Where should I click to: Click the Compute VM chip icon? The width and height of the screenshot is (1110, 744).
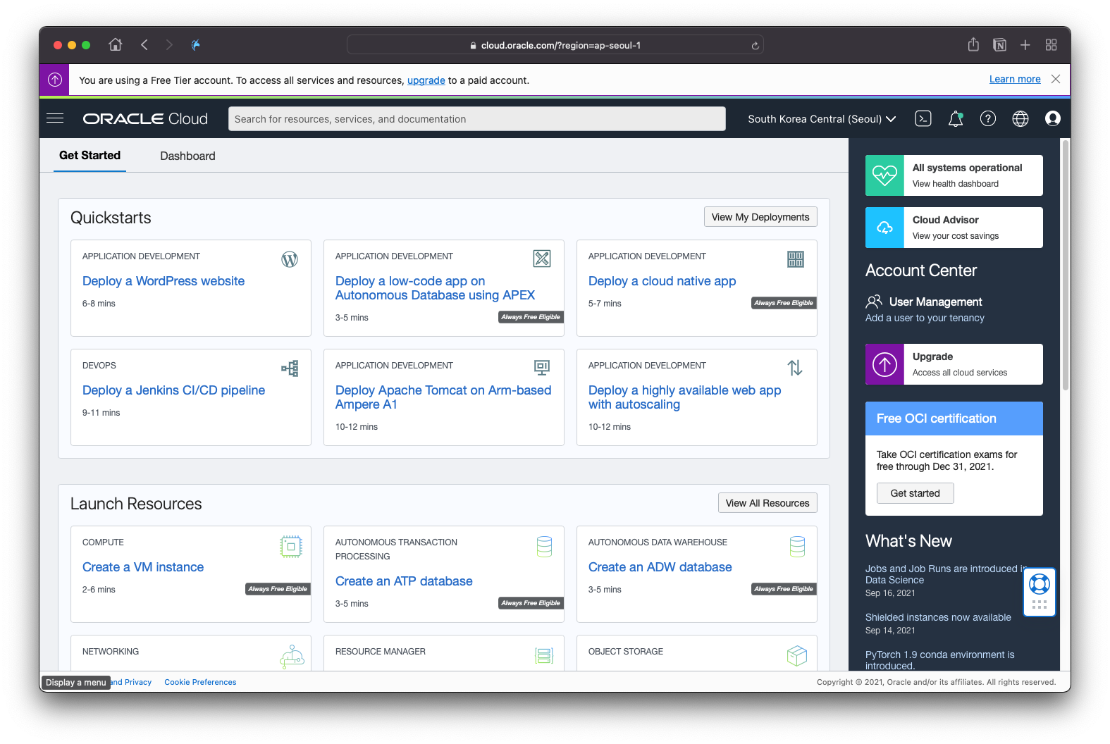pos(291,547)
